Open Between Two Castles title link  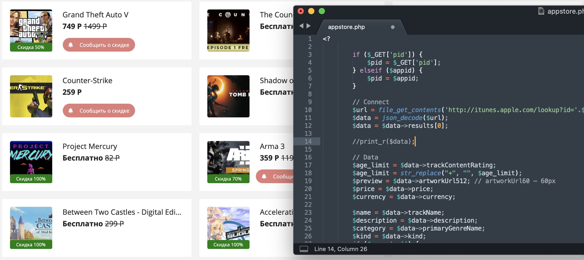[x=122, y=212]
